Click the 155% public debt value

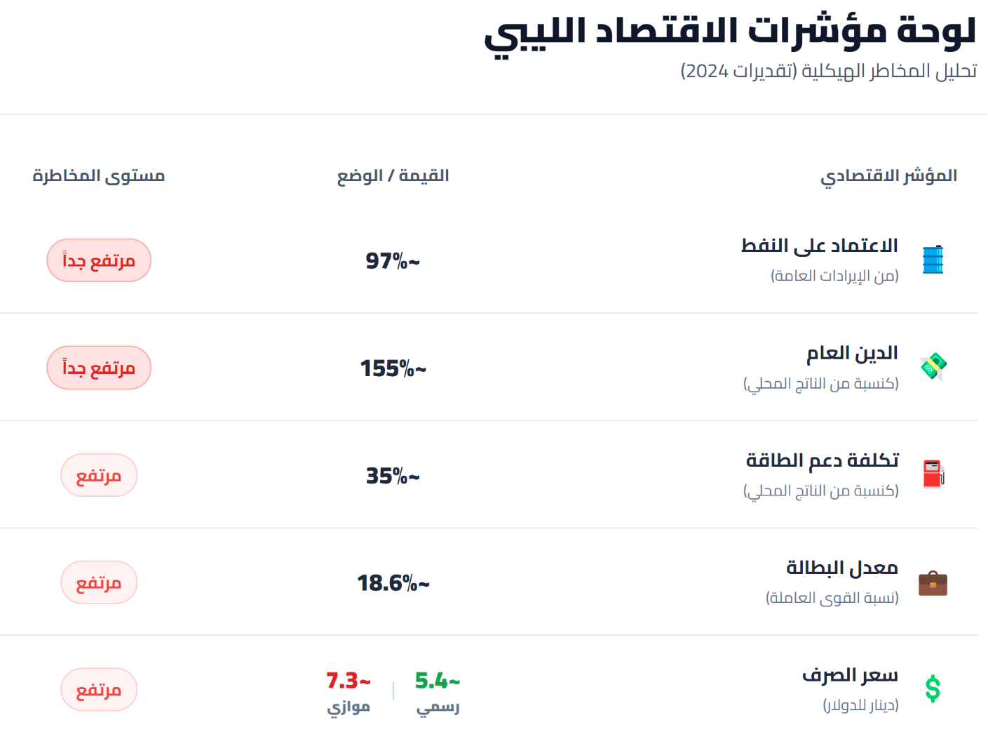point(393,368)
